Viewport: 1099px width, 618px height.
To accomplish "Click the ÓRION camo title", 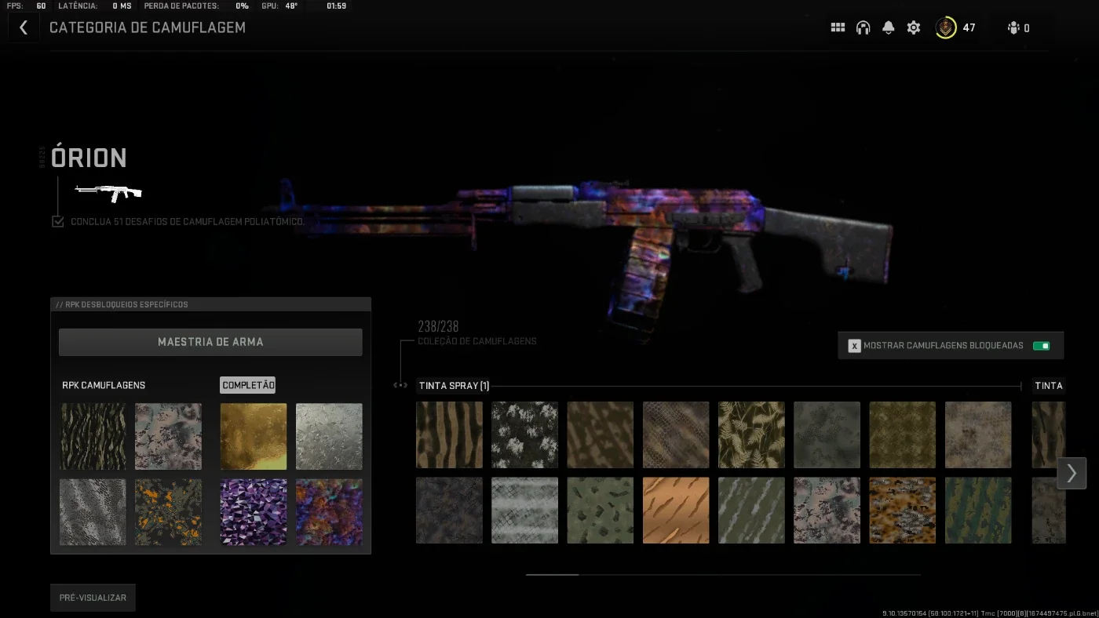I will pyautogui.click(x=89, y=158).
